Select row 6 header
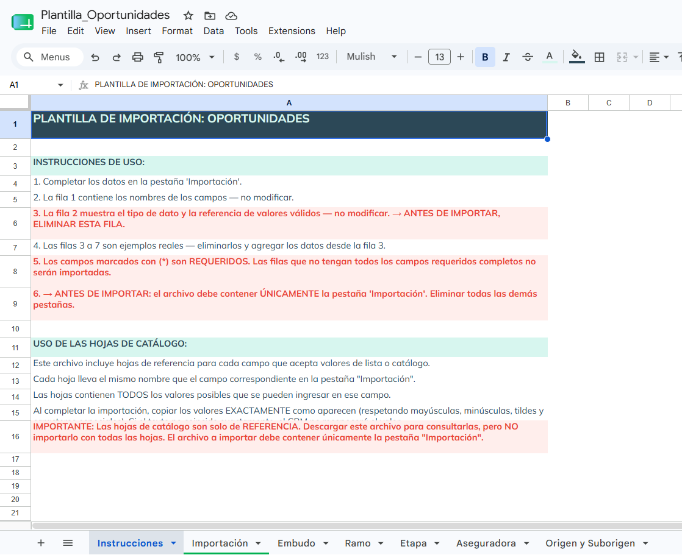This screenshot has width=682, height=555. click(x=15, y=223)
